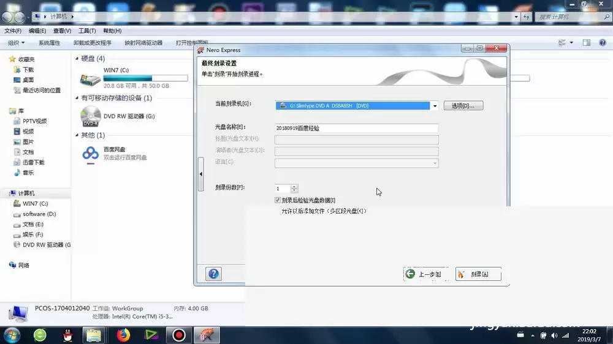Select 库 in navigation pane
This screenshot has width=613, height=344.
coord(21,111)
